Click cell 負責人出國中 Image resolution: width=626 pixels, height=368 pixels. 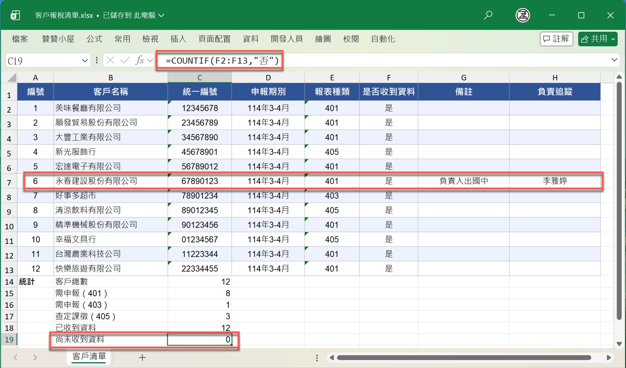click(x=464, y=181)
